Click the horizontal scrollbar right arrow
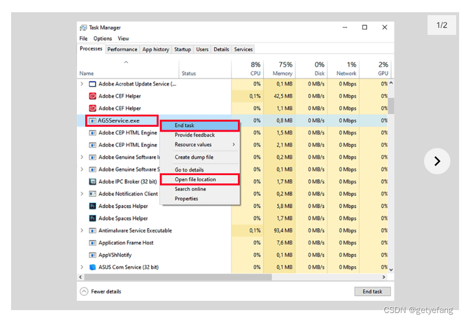The height and width of the screenshot is (320, 462). tap(384, 277)
